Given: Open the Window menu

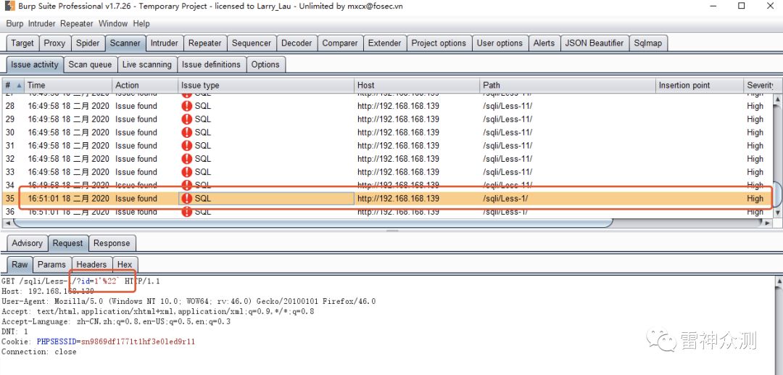Looking at the screenshot, I should click(x=113, y=23).
